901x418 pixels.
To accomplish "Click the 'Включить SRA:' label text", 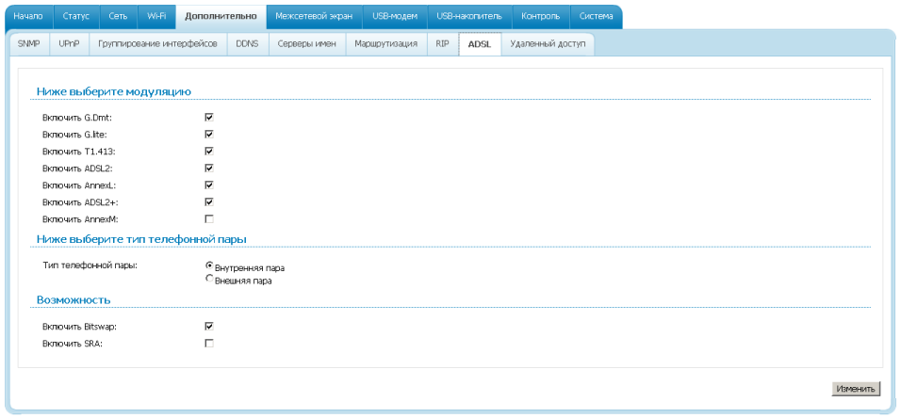I will [x=73, y=344].
